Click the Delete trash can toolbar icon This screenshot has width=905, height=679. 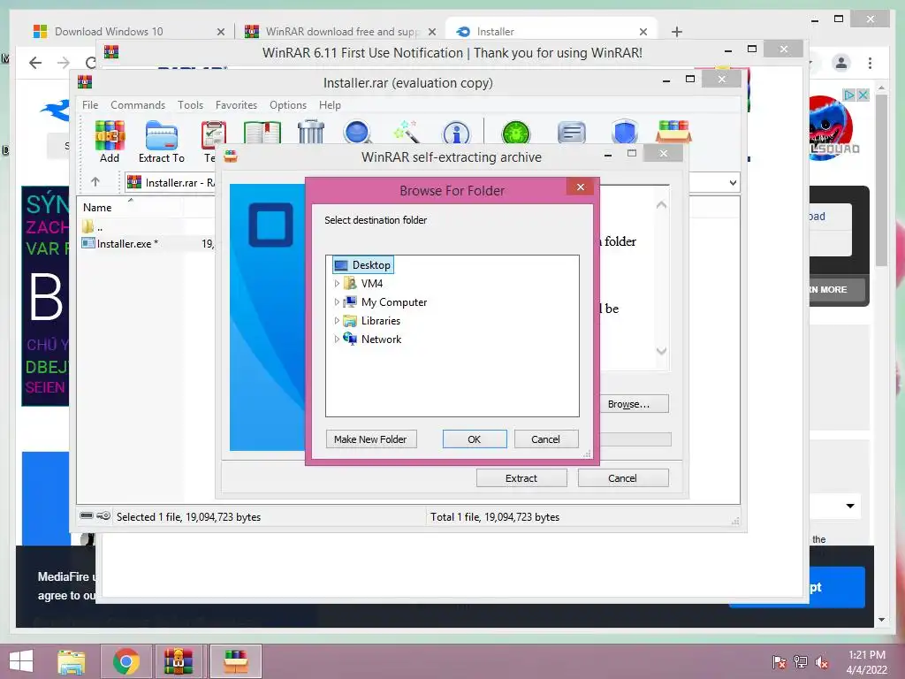click(311, 133)
